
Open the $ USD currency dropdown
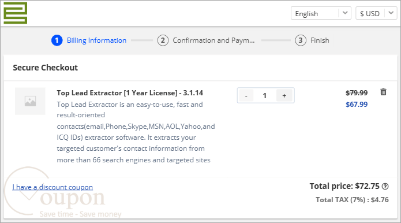376,13
